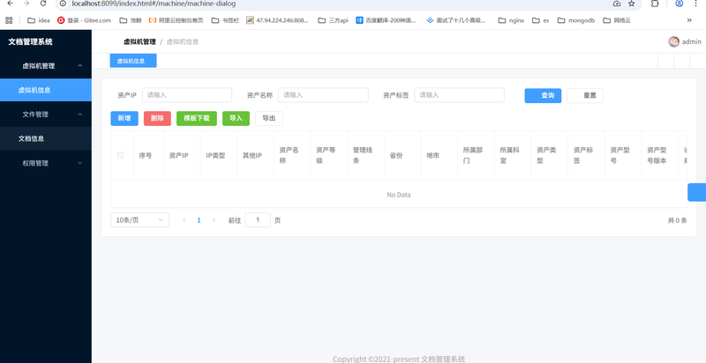706x363 pixels.
Task: Click the 查询 search button
Action: (543, 95)
